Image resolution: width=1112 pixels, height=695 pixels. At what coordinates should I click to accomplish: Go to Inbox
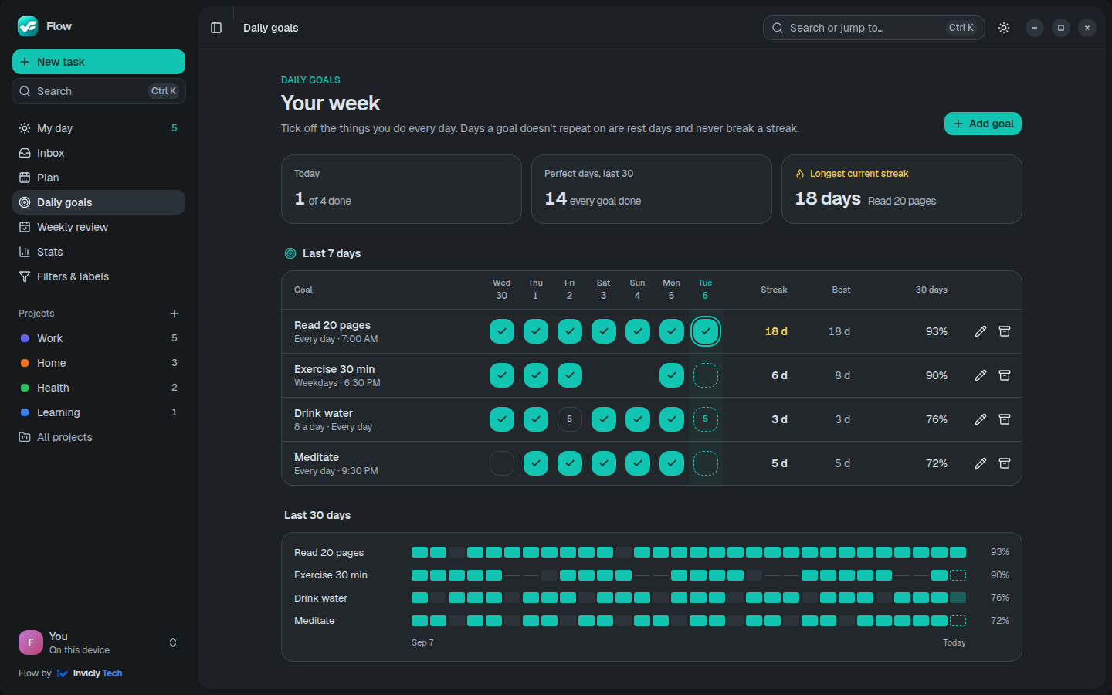[99, 153]
